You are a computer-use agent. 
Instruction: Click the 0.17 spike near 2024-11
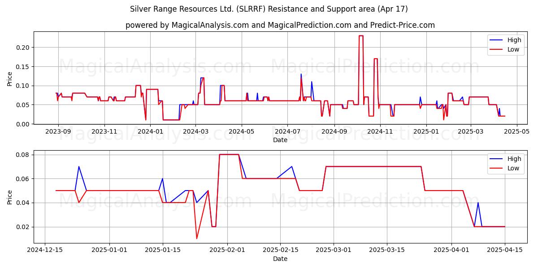click(376, 59)
